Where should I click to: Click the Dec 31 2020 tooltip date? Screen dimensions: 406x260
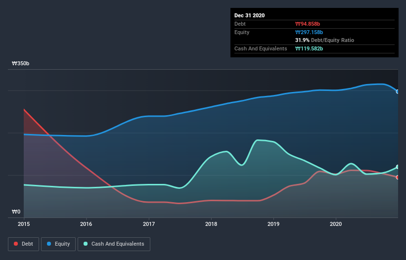pos(249,15)
